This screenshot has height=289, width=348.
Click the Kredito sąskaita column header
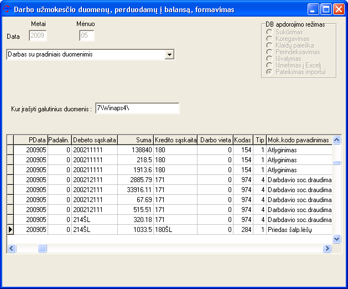pyautogui.click(x=175, y=140)
